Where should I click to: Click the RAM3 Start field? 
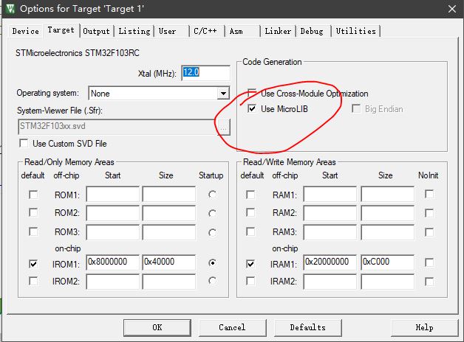click(330, 232)
